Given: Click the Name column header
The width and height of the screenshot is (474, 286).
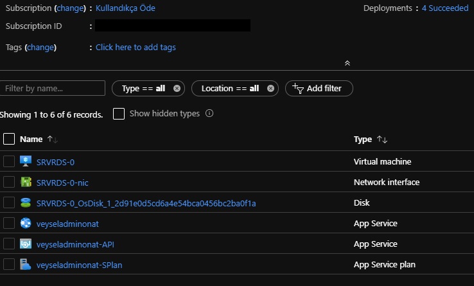Looking at the screenshot, I should (x=31, y=139).
